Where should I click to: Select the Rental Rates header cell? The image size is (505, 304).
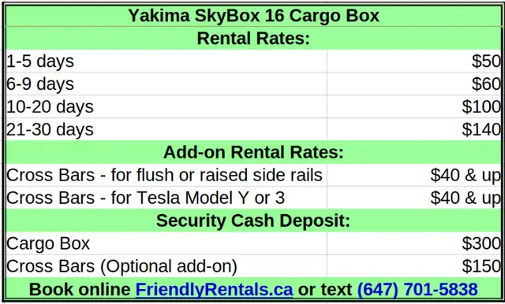253,38
